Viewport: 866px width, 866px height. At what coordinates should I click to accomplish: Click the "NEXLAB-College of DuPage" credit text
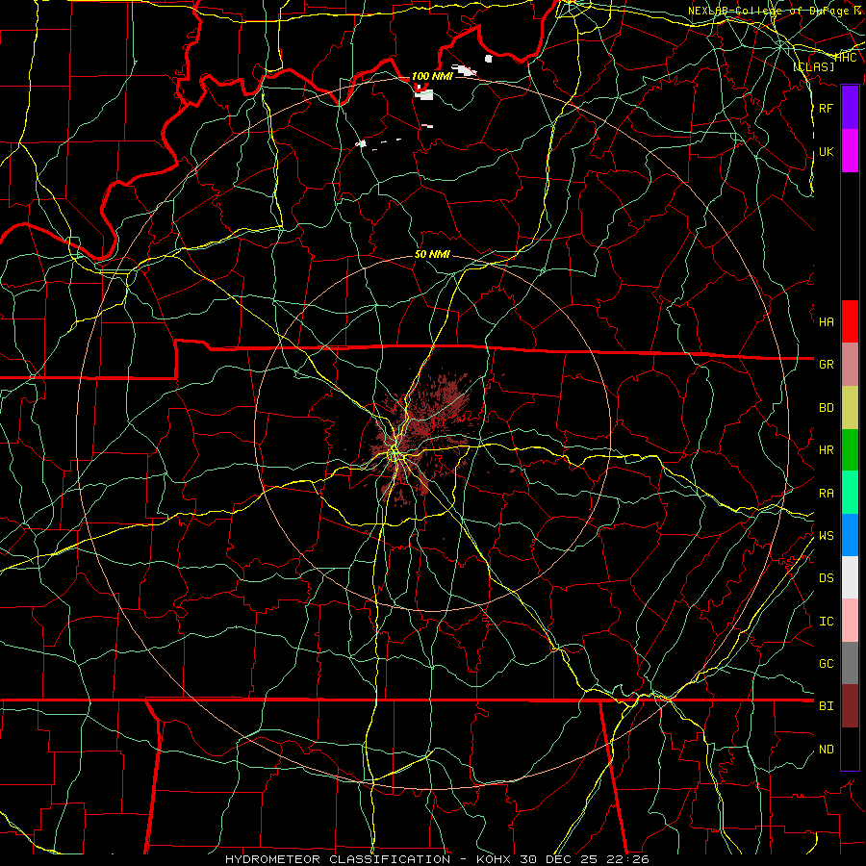[770, 11]
